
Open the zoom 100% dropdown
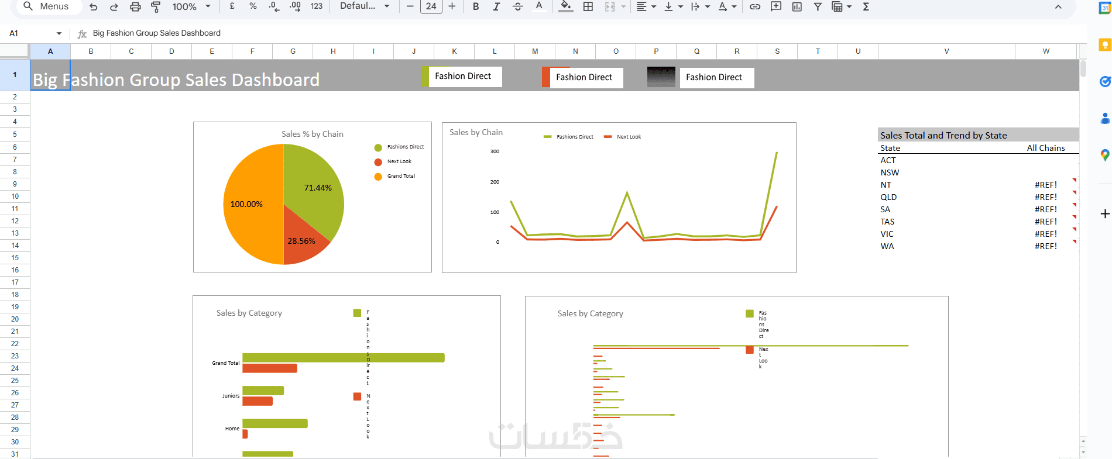tap(191, 6)
